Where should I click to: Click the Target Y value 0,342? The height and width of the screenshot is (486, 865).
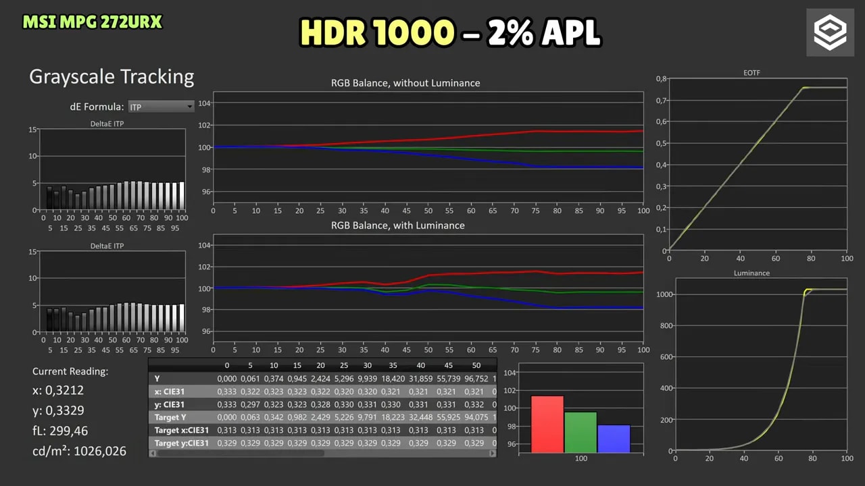pos(274,417)
